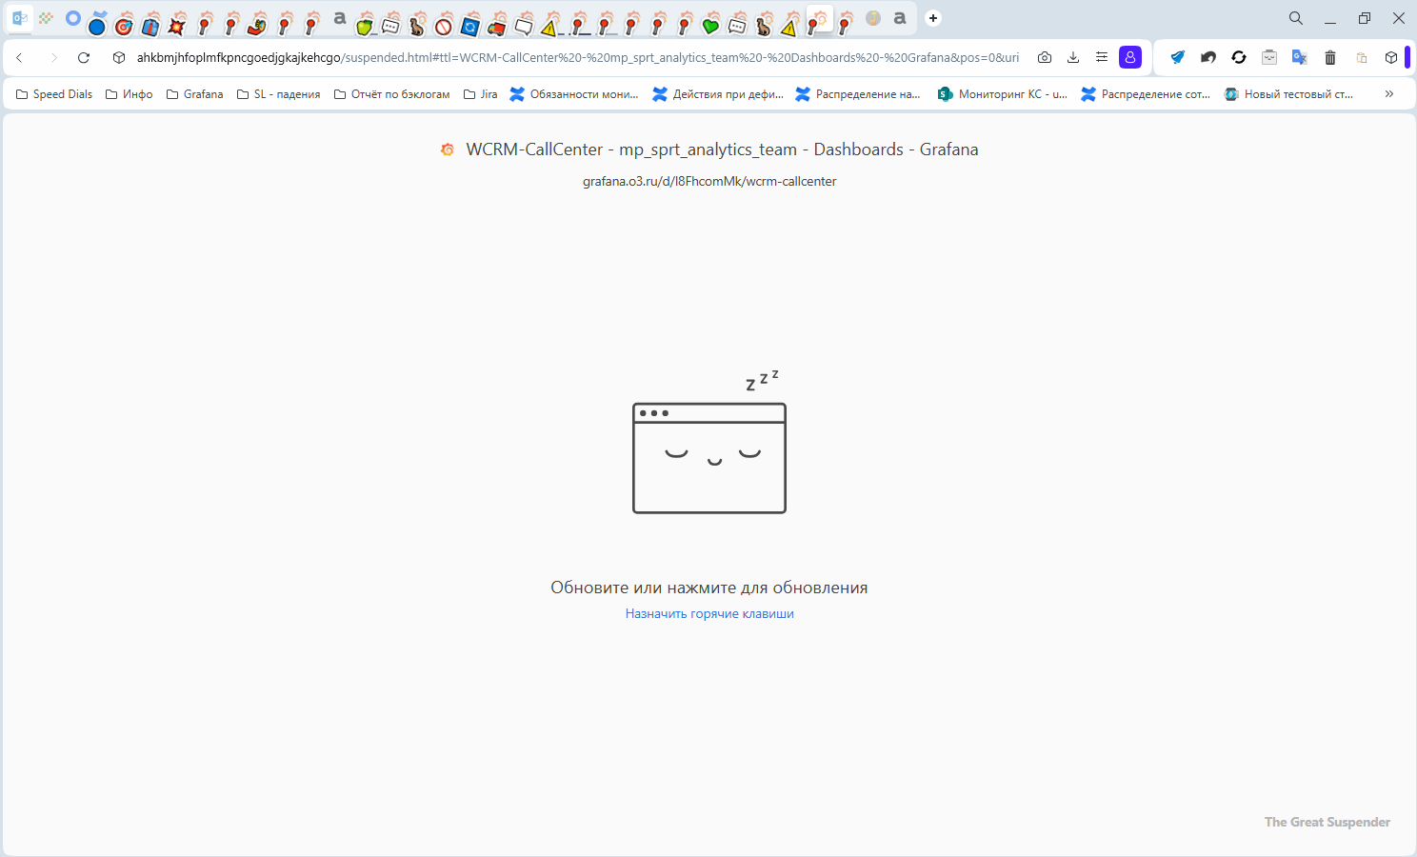Go back to the previous page
The width and height of the screenshot is (1417, 857).
[x=19, y=57]
